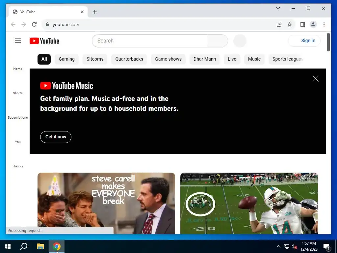The image size is (337, 253).
Task: Open the Chrome profile avatar icon
Action: coord(313,24)
